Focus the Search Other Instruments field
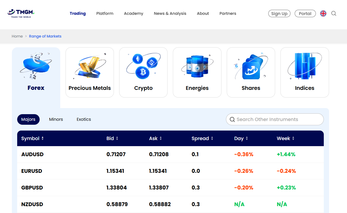347x213 pixels. tap(275, 119)
